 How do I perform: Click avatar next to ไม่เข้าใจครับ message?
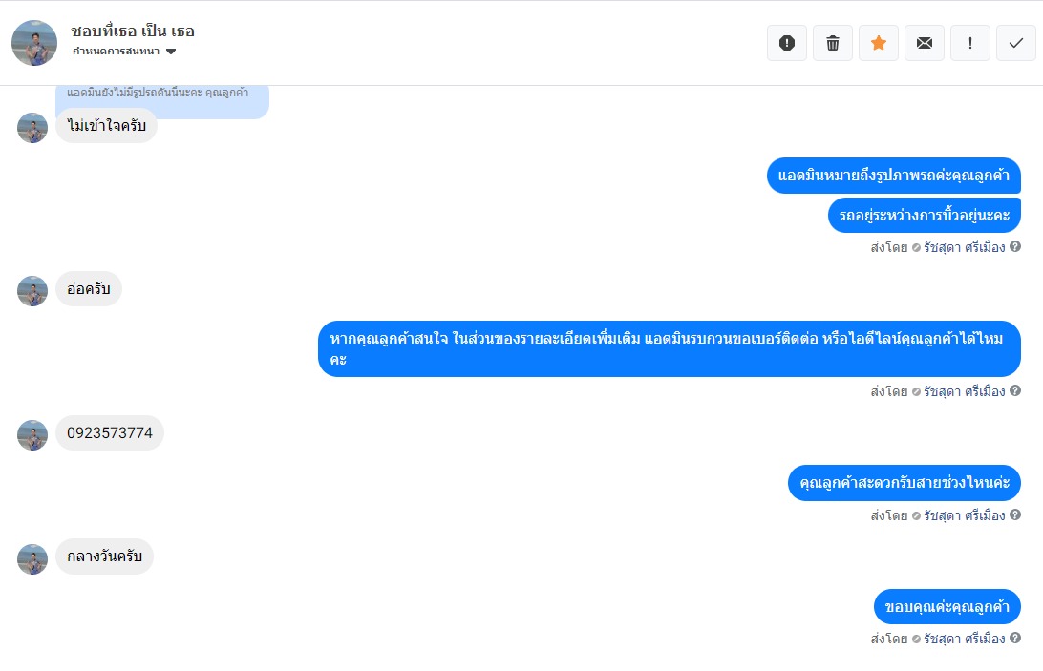32,128
